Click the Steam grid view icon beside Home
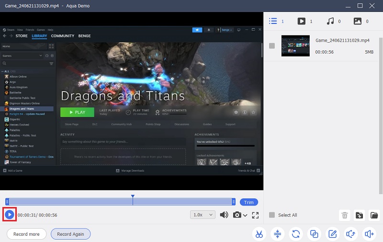 tap(51, 46)
